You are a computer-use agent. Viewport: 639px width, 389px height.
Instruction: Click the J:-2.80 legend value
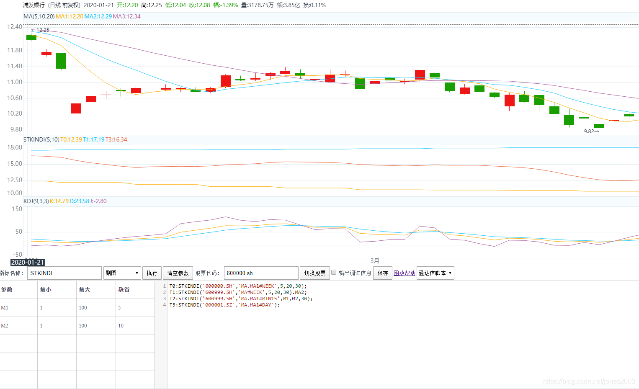click(98, 201)
